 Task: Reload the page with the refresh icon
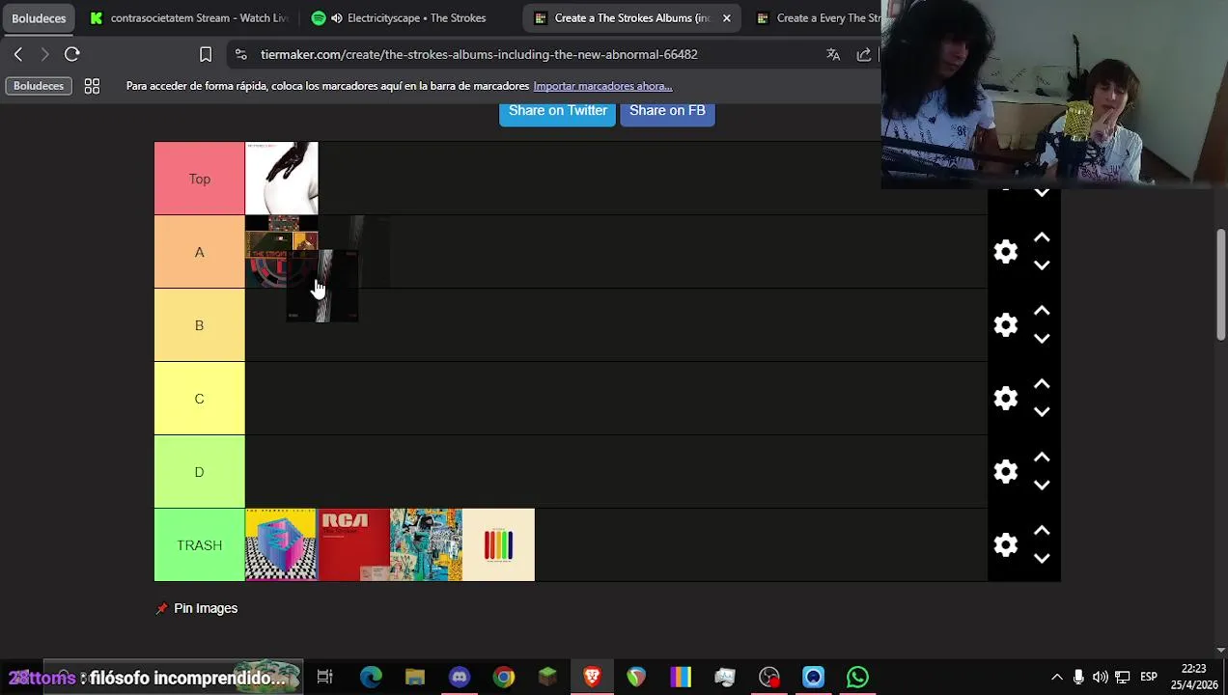tap(72, 54)
